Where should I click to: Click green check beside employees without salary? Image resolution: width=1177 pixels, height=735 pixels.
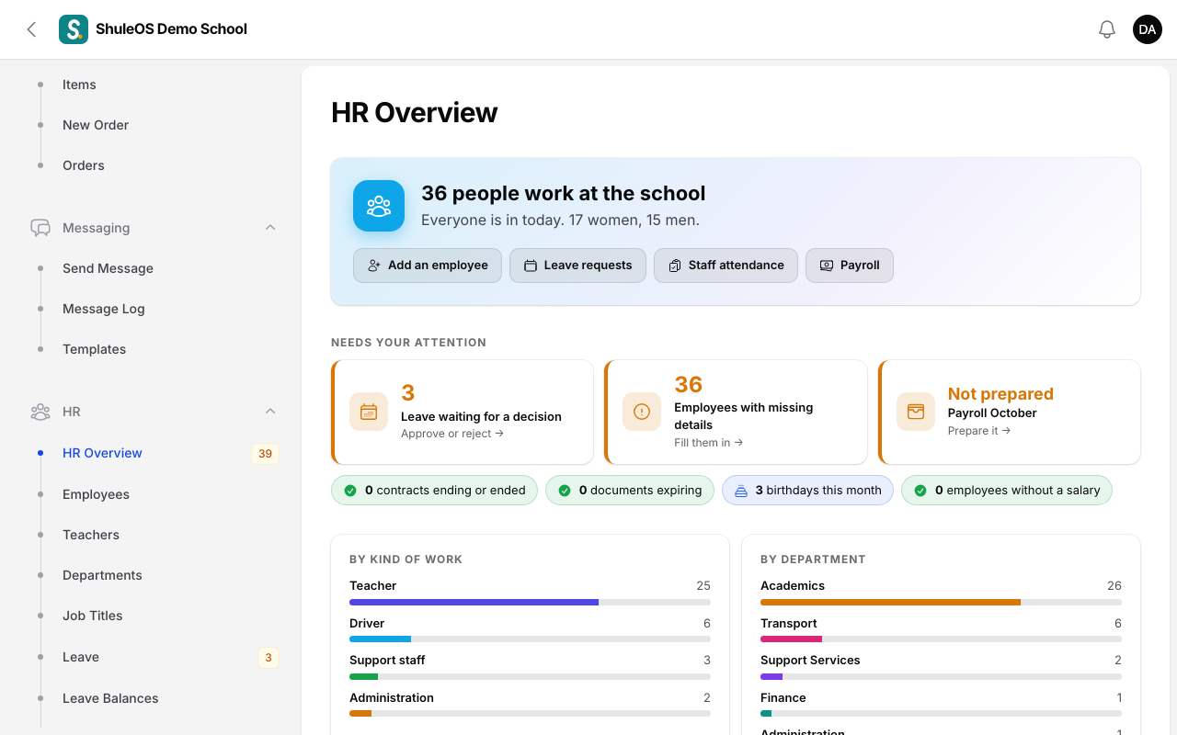[920, 491]
